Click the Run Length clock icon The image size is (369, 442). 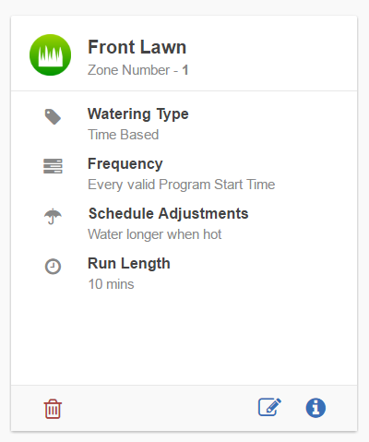click(x=53, y=267)
